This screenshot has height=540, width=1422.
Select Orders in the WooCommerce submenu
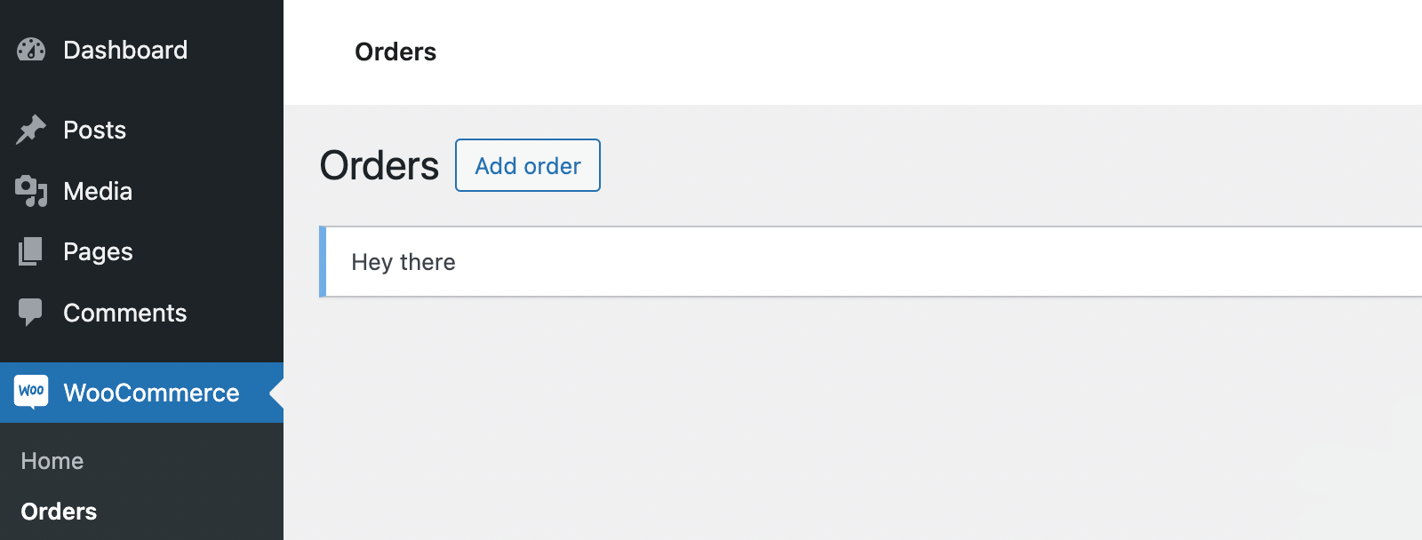(x=59, y=511)
